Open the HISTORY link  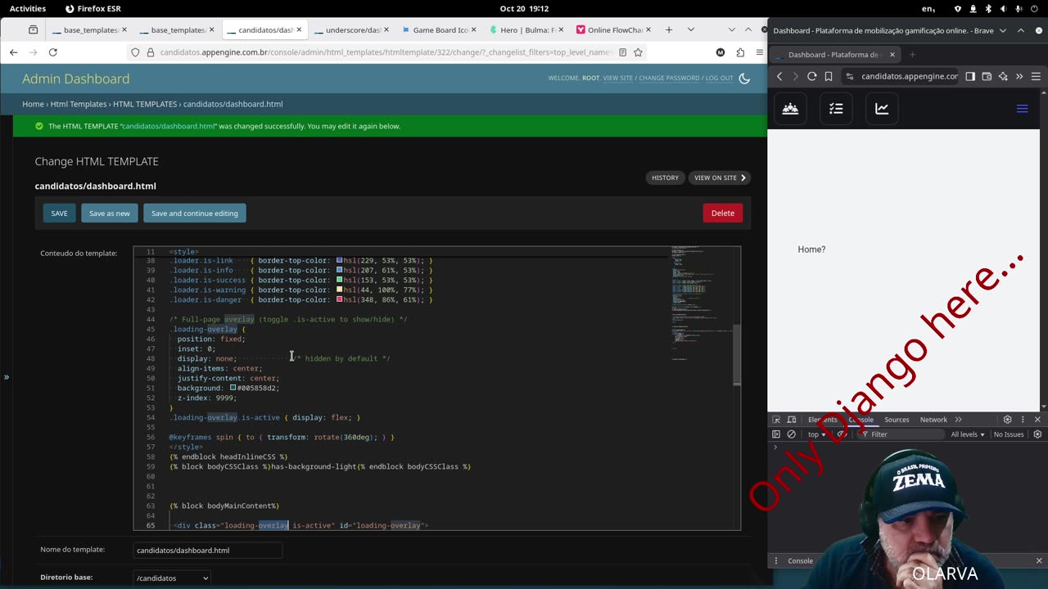tap(665, 178)
